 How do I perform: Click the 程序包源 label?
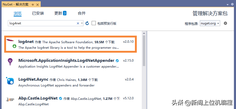[191, 24]
